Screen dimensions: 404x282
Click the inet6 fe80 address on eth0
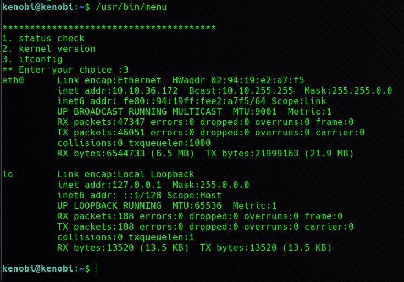(161, 101)
